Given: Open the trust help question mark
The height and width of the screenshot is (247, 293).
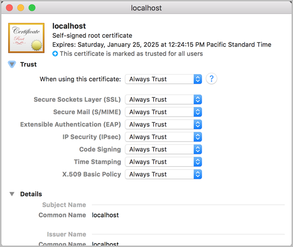Looking at the screenshot, I should pyautogui.click(x=211, y=79).
